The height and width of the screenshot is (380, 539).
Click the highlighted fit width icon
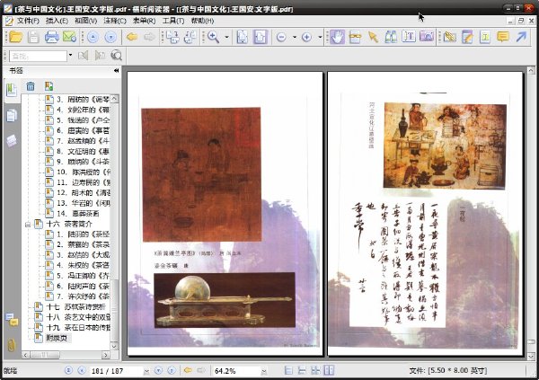pos(261,37)
